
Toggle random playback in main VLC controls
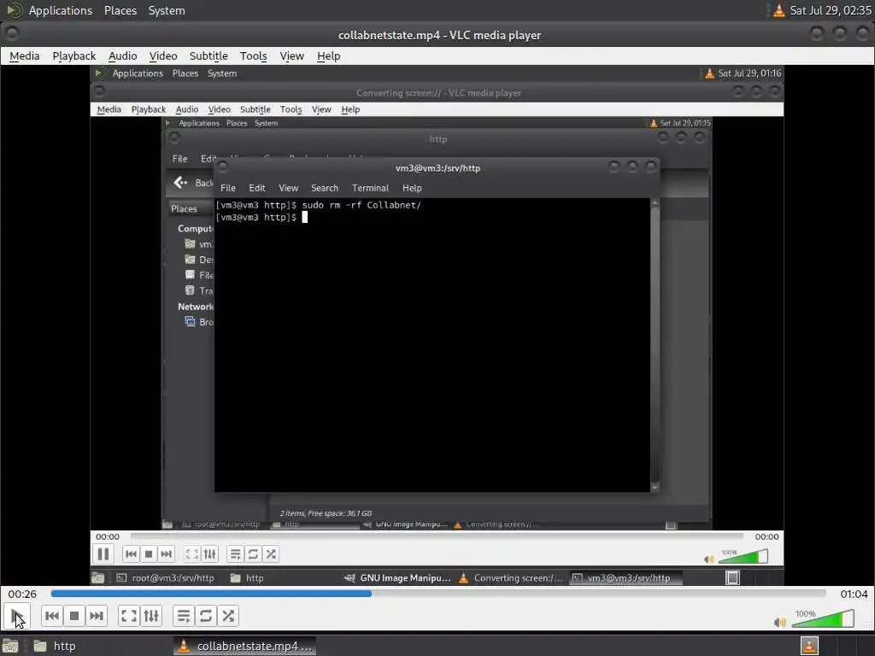227,616
